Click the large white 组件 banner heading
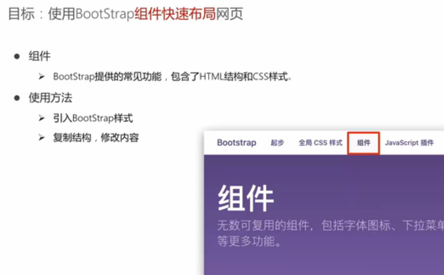 click(x=246, y=198)
